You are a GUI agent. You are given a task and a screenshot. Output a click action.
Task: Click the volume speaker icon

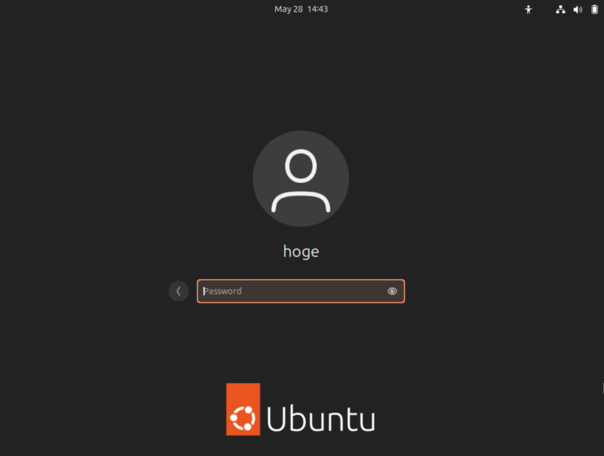click(x=577, y=9)
